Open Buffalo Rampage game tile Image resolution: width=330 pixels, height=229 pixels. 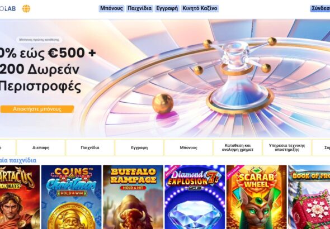(133, 197)
